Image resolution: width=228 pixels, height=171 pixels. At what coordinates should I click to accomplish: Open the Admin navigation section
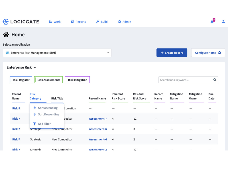point(124,21)
